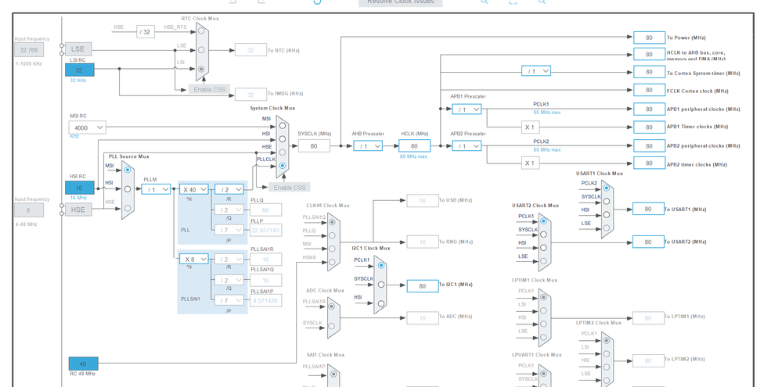782x387 pixels.
Task: Click the RC 48 MHz source block
Action: pyautogui.click(x=83, y=364)
